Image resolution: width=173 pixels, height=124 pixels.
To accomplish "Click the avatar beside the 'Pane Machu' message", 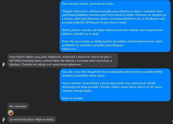I will [4, 65].
